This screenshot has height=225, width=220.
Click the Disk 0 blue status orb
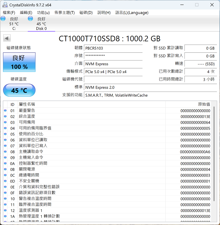31,19
